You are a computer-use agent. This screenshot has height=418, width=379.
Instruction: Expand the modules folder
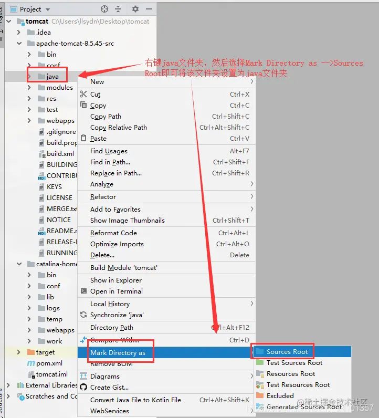(x=29, y=88)
